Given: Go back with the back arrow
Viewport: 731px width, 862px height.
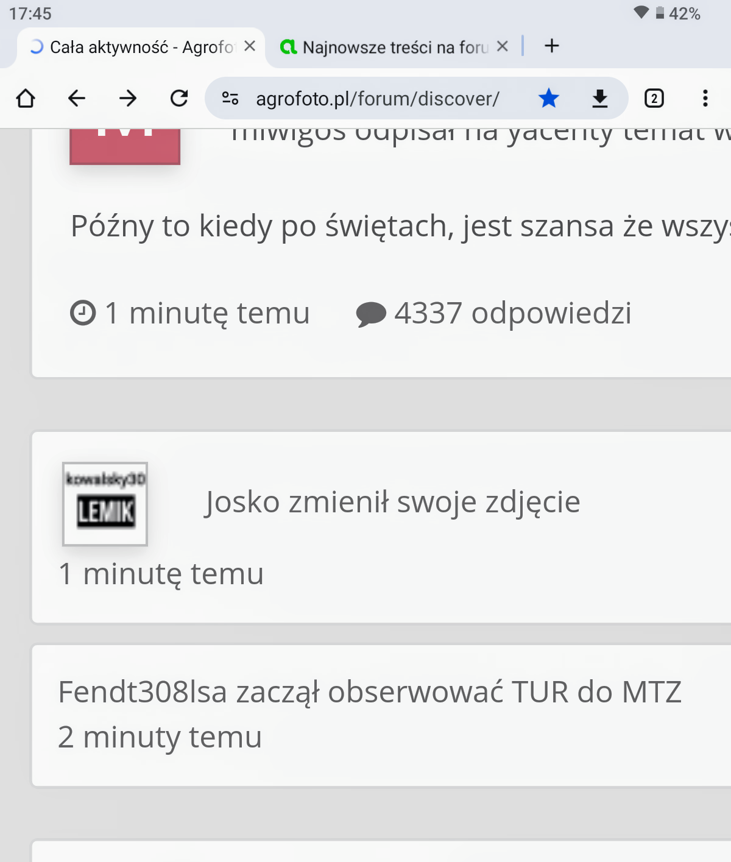Looking at the screenshot, I should pos(77,98).
